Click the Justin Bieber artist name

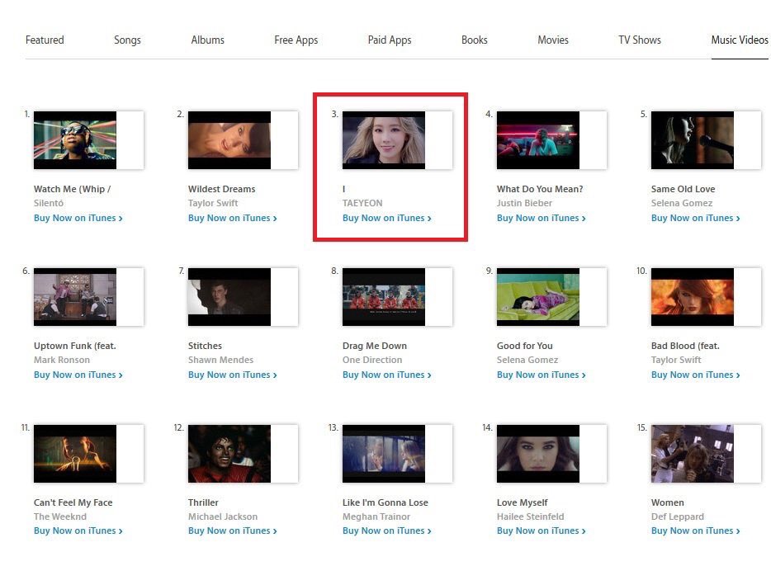click(x=524, y=203)
